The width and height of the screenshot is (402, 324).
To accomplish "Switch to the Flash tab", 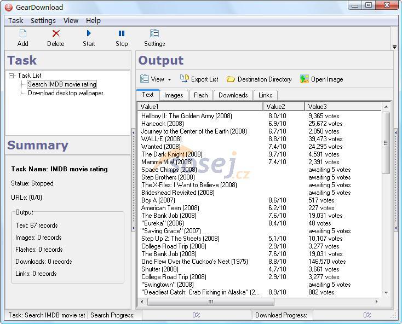I will [x=201, y=95].
